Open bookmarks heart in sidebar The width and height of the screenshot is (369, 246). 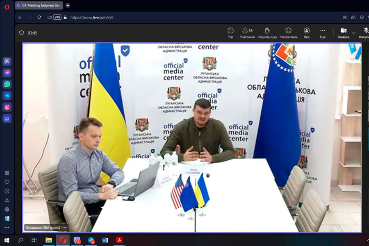(x=7, y=182)
